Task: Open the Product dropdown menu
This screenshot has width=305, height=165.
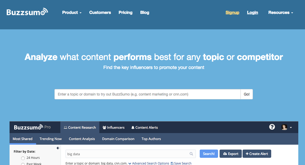Action: [x=72, y=13]
